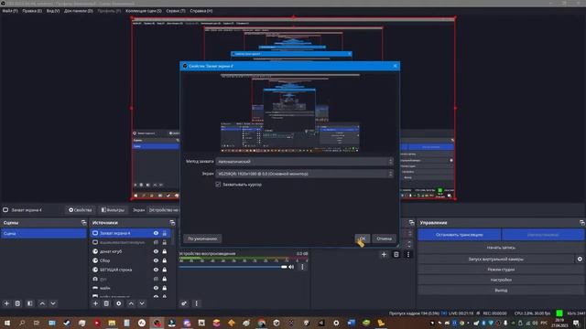The image size is (586, 329).
Task: Remove scene transition with trash icon
Action: point(396,255)
